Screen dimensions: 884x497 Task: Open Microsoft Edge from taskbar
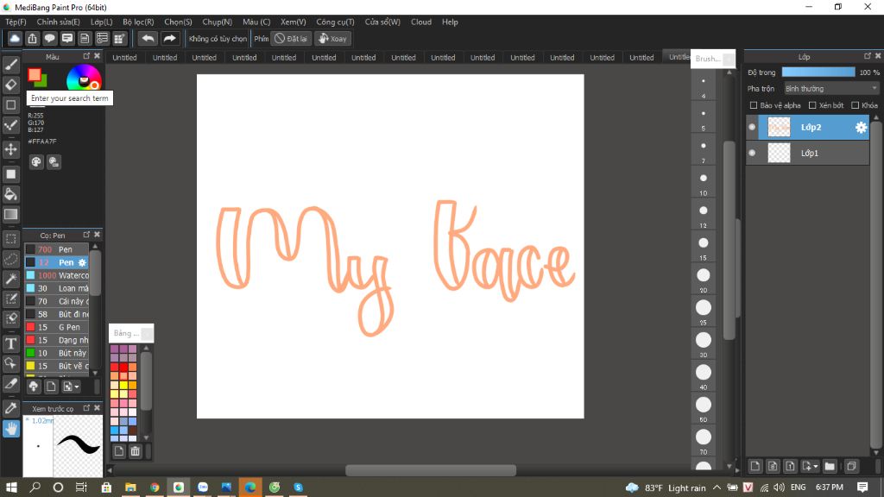[x=250, y=487]
